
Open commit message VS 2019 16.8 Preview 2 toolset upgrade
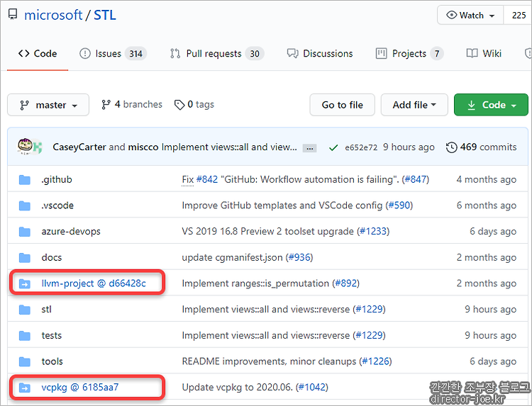(267, 231)
